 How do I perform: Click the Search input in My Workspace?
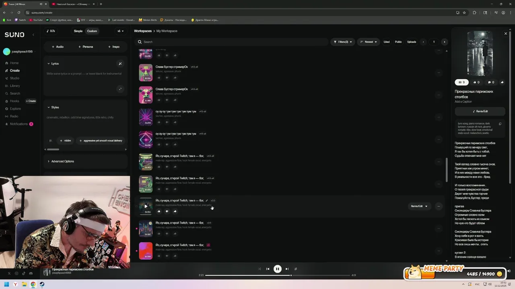(231, 42)
